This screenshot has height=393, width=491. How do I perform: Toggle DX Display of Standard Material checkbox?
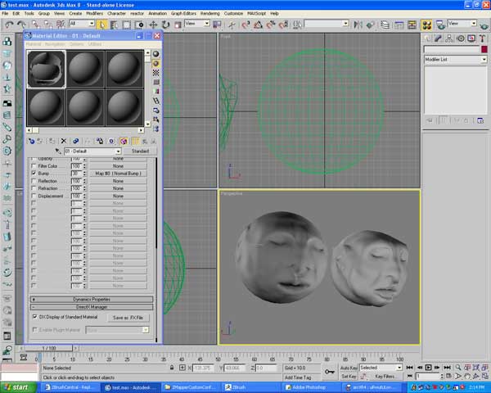(x=34, y=317)
